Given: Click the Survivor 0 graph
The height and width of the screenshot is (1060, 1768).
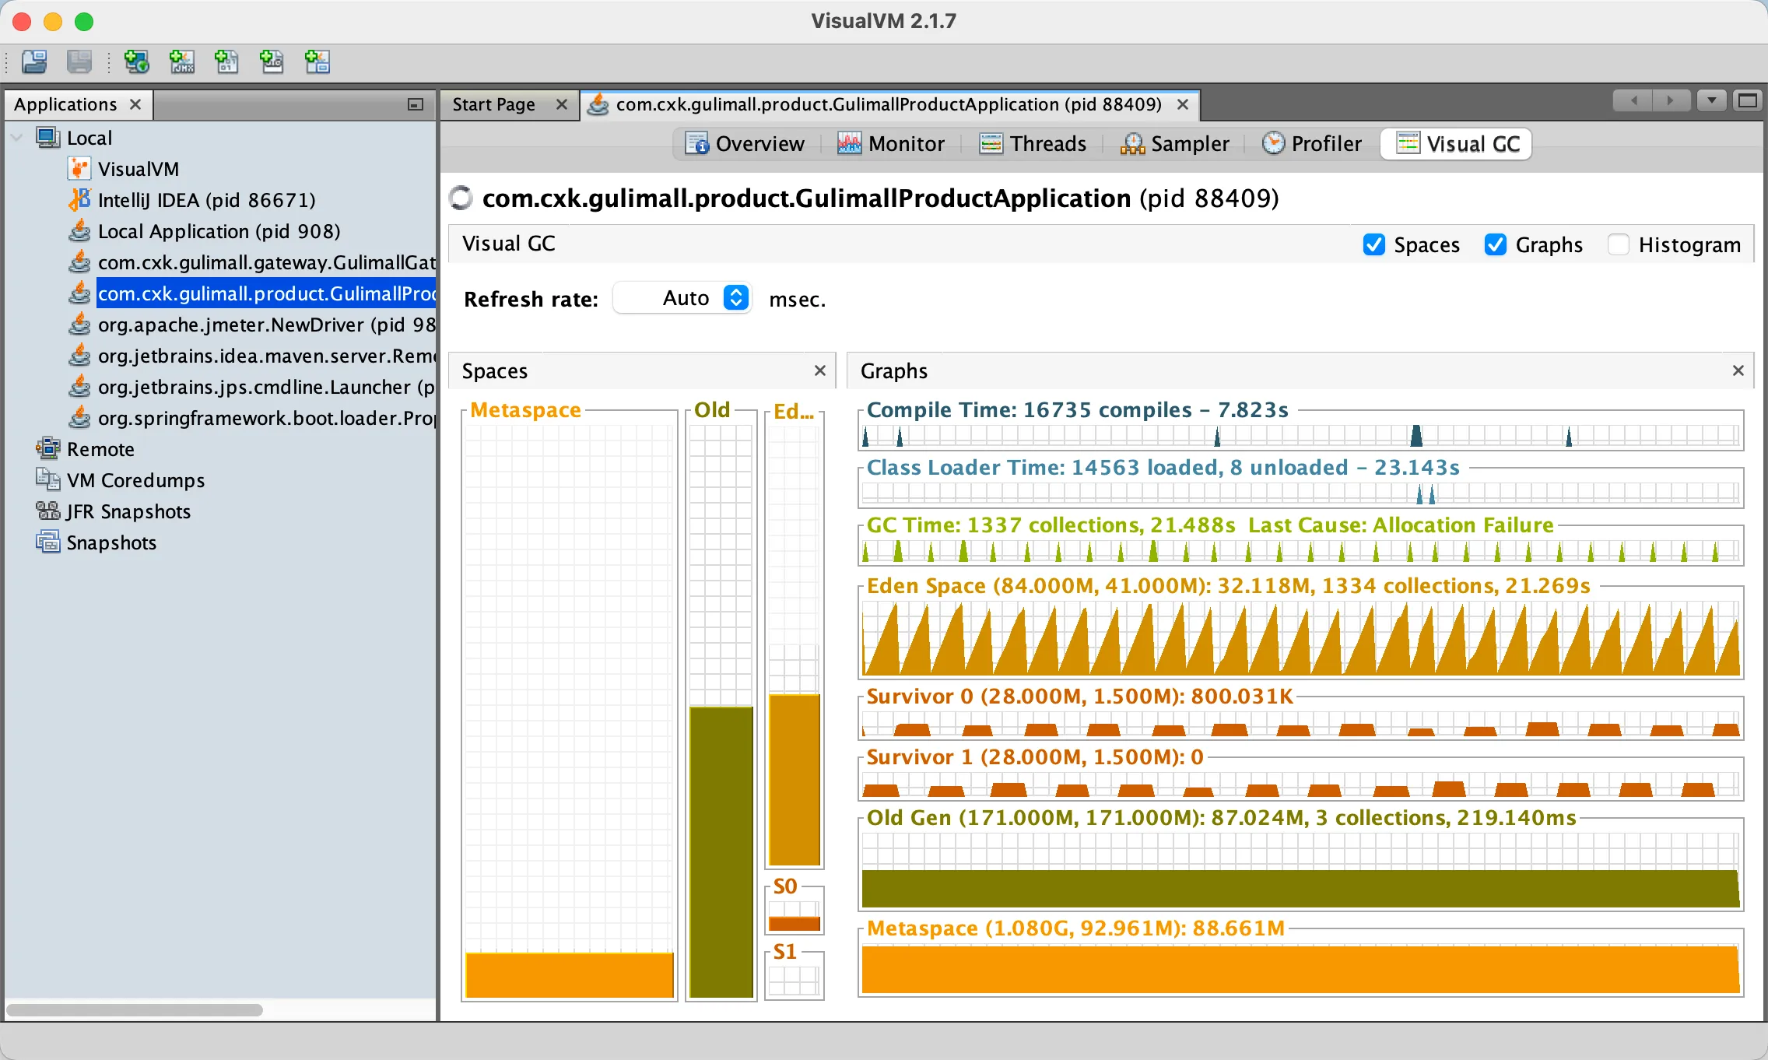Looking at the screenshot, I should click(x=1301, y=724).
